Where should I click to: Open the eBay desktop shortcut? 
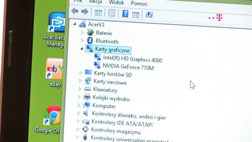(54, 73)
